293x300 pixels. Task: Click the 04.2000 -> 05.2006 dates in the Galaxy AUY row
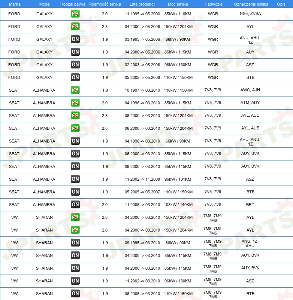(x=142, y=52)
